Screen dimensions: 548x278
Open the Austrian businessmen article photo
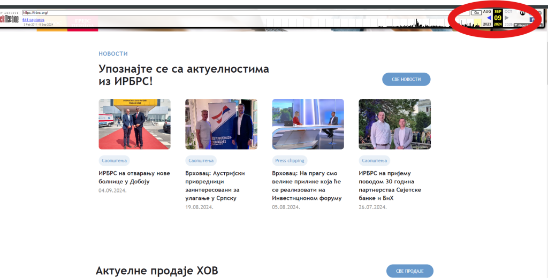(221, 124)
